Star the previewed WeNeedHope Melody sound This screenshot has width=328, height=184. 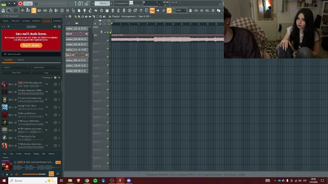(15, 162)
